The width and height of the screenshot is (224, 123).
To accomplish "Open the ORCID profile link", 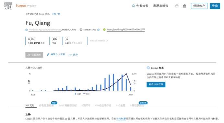I will click(x=126, y=29).
